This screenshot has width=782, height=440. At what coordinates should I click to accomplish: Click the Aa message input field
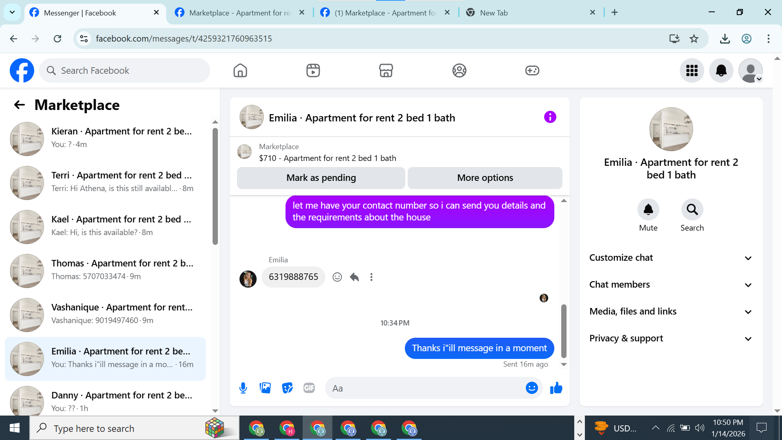[424, 388]
